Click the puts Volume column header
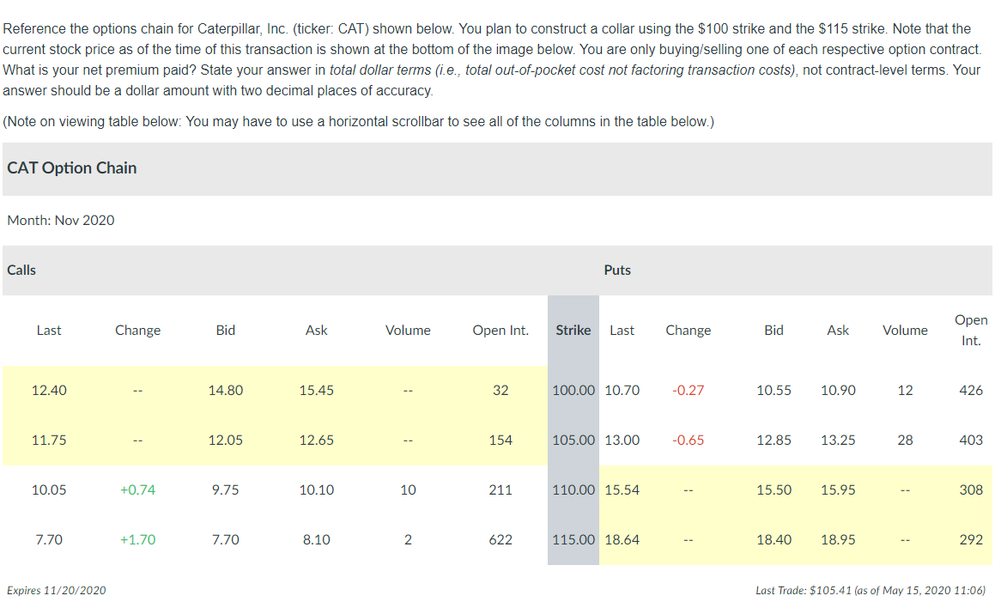 (x=905, y=330)
